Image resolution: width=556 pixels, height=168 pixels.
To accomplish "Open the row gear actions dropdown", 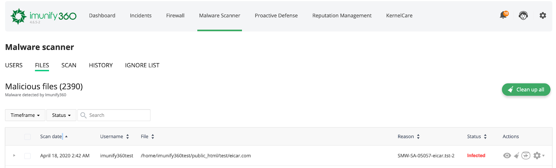I will tap(539, 155).
